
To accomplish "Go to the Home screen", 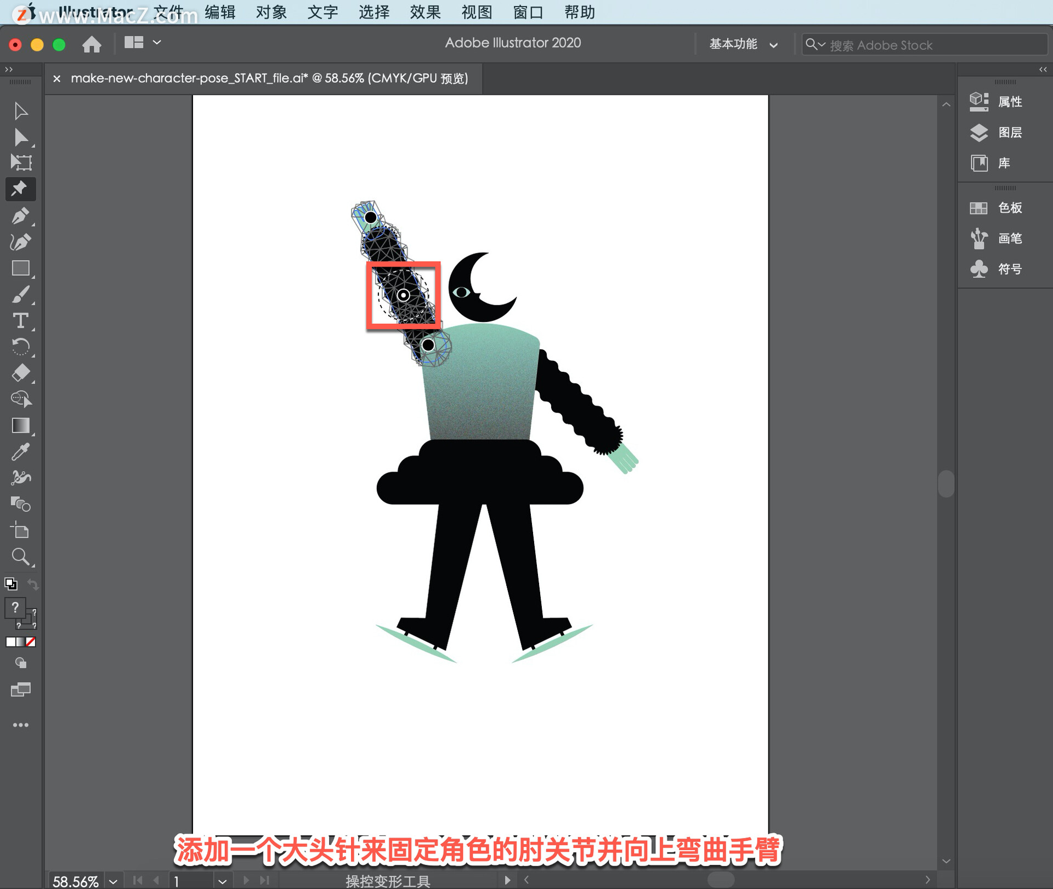I will [92, 44].
